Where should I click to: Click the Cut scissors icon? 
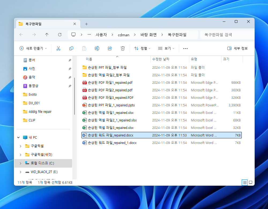coord(58,48)
